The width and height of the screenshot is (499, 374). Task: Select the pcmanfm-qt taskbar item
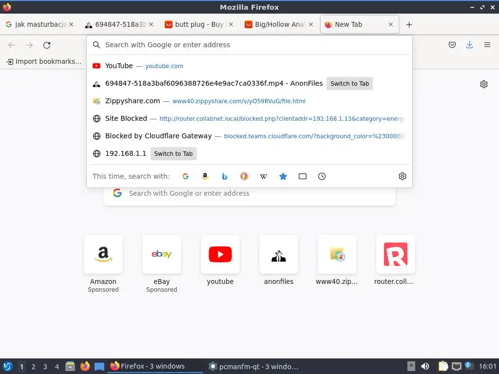pos(253,366)
